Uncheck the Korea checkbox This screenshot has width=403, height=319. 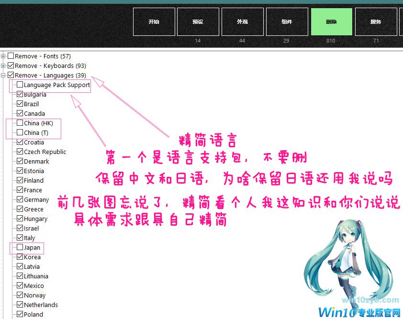click(x=20, y=257)
